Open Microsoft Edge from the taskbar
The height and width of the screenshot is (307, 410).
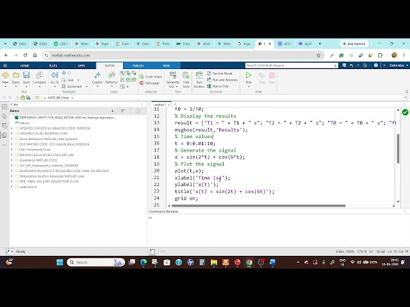coord(143,262)
